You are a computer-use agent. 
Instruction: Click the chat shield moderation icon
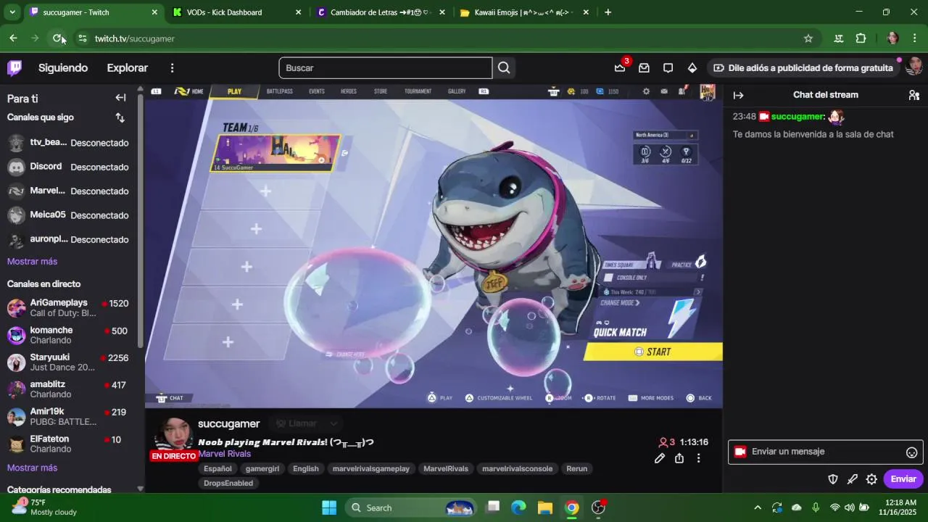point(833,479)
